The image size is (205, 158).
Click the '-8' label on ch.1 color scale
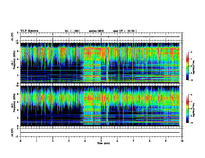pos(191,66)
